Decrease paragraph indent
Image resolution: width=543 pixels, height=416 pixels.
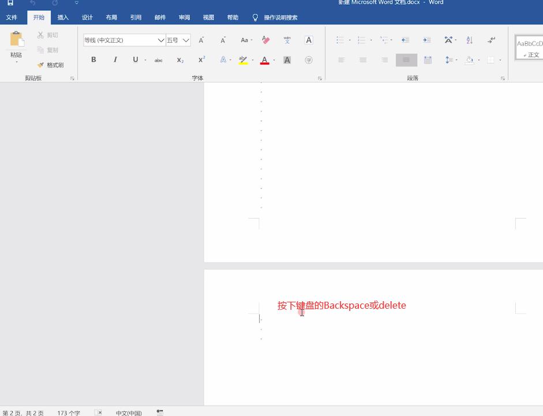coord(405,40)
